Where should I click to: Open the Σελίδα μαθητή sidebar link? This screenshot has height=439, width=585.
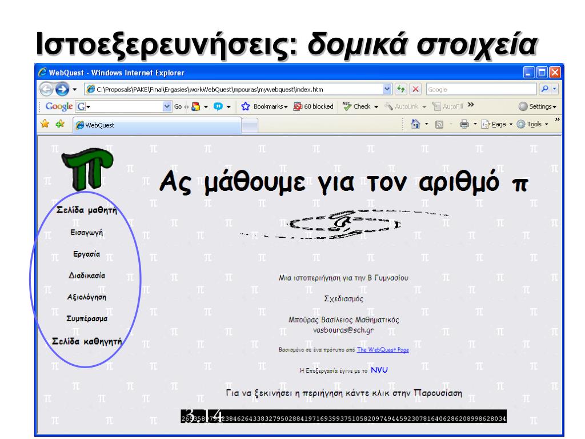[87, 210]
